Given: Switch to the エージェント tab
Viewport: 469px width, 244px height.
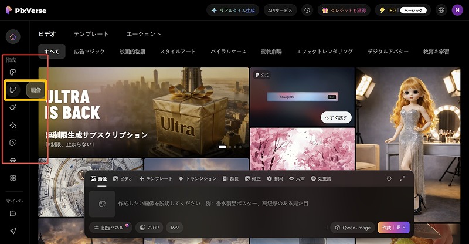Looking at the screenshot, I should (x=144, y=34).
